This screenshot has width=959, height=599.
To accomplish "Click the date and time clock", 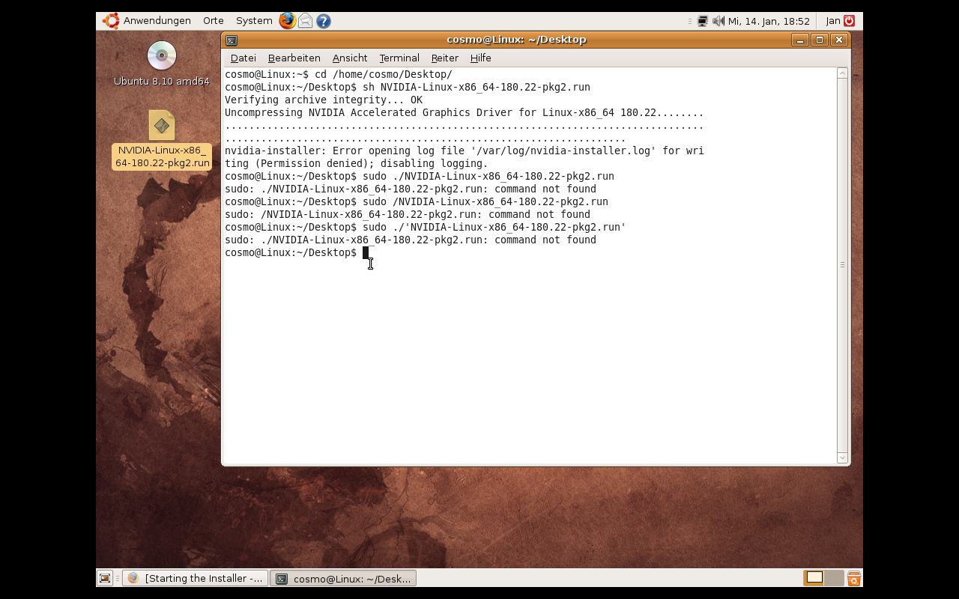I will coord(769,21).
